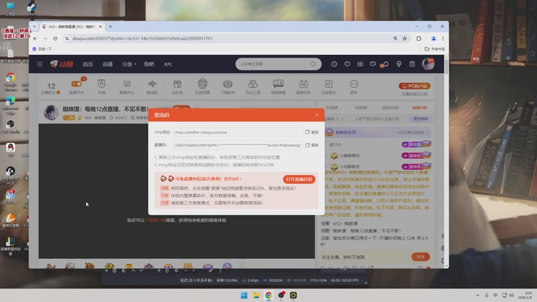This screenshot has height=302, width=537.
Task: Copy the 直播码 stream key with 复制
Action: (311, 145)
